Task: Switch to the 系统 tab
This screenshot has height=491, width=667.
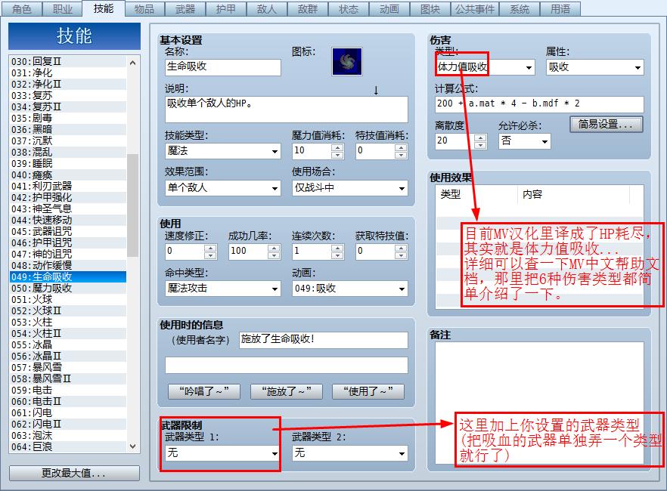Action: coord(520,9)
